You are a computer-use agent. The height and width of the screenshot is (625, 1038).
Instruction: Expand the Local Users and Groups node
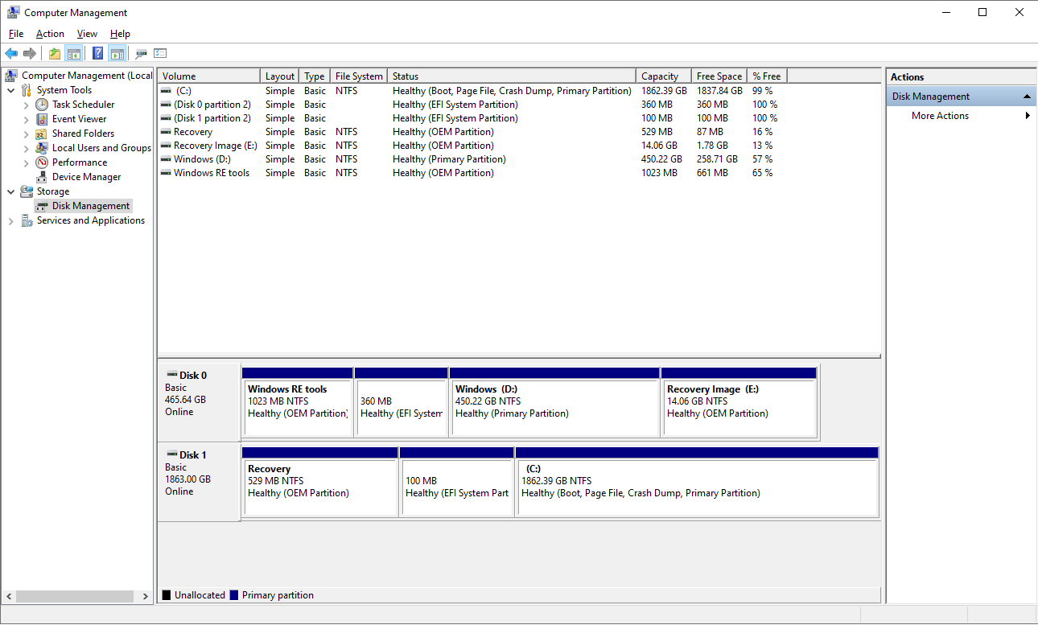(x=27, y=148)
